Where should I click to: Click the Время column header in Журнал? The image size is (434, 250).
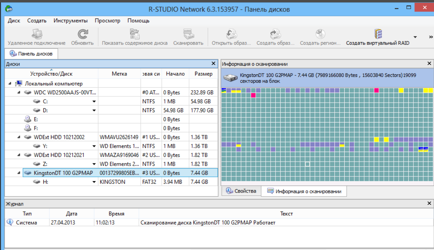click(x=116, y=214)
